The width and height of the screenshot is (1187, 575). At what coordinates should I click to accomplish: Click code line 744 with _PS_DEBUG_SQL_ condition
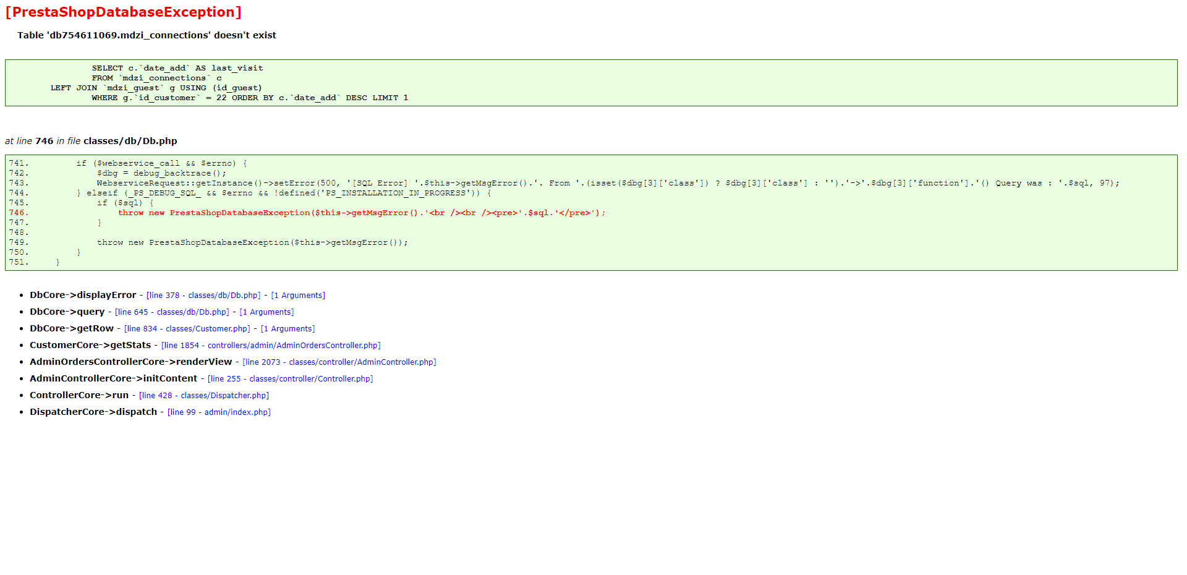tap(250, 193)
